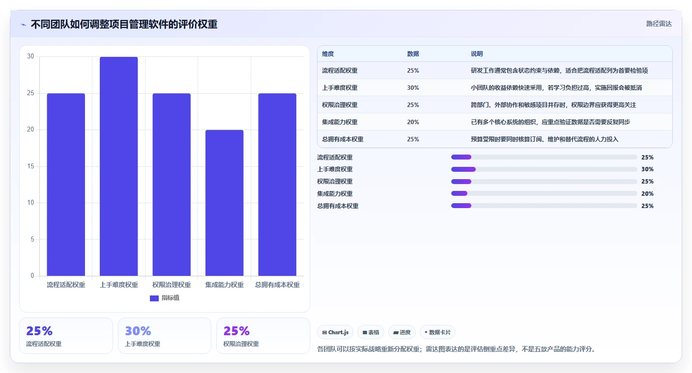
Task: Click the 维度 column header in the table
Action: coord(328,53)
